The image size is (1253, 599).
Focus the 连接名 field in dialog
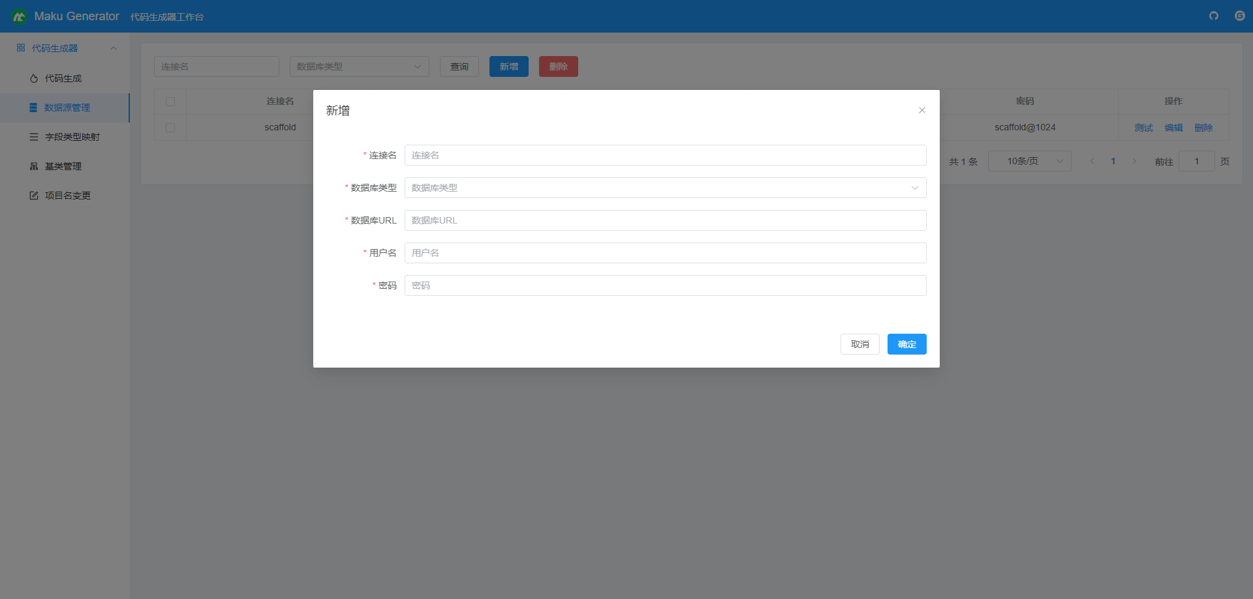[x=665, y=155]
